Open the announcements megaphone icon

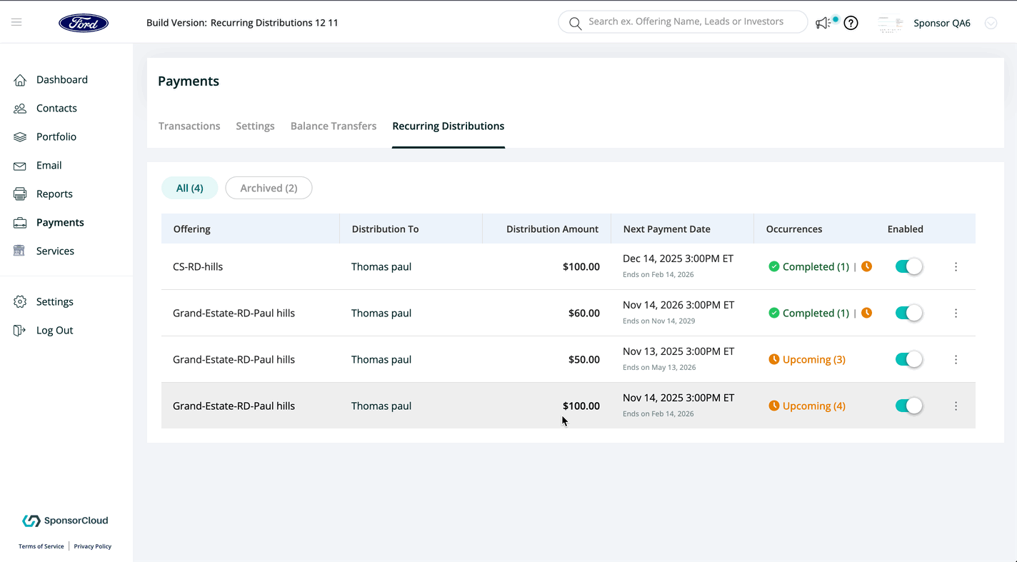(823, 23)
